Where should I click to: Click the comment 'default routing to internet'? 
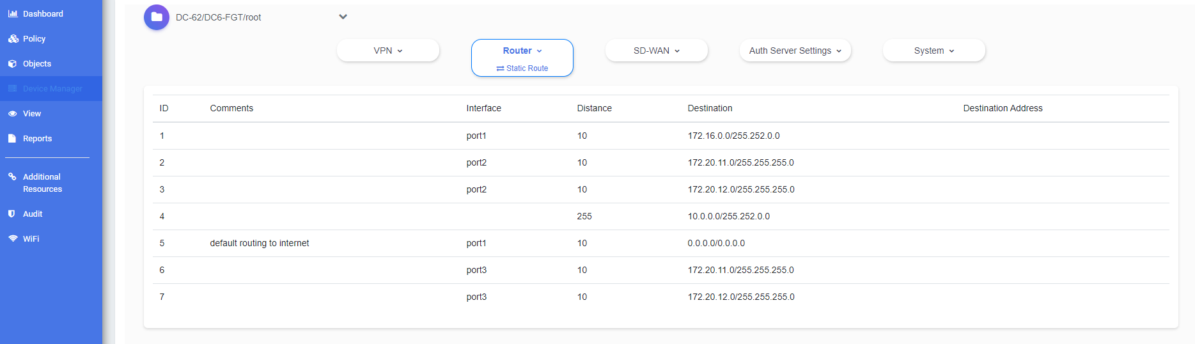pos(259,243)
